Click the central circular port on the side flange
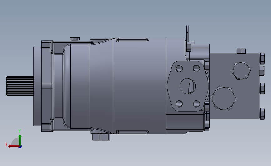The image size is (271, 166). point(188,86)
